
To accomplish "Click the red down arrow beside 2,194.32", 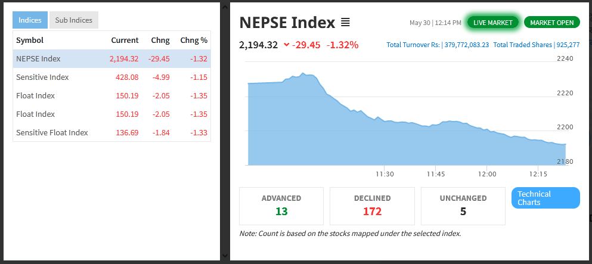I will pyautogui.click(x=287, y=45).
